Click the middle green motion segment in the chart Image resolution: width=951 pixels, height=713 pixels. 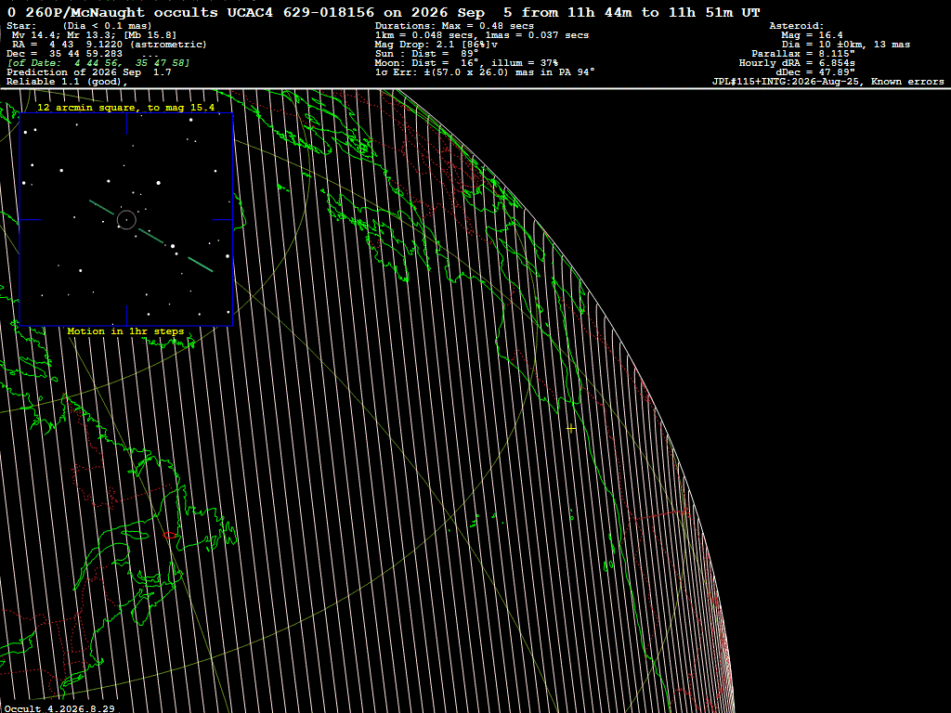151,237
